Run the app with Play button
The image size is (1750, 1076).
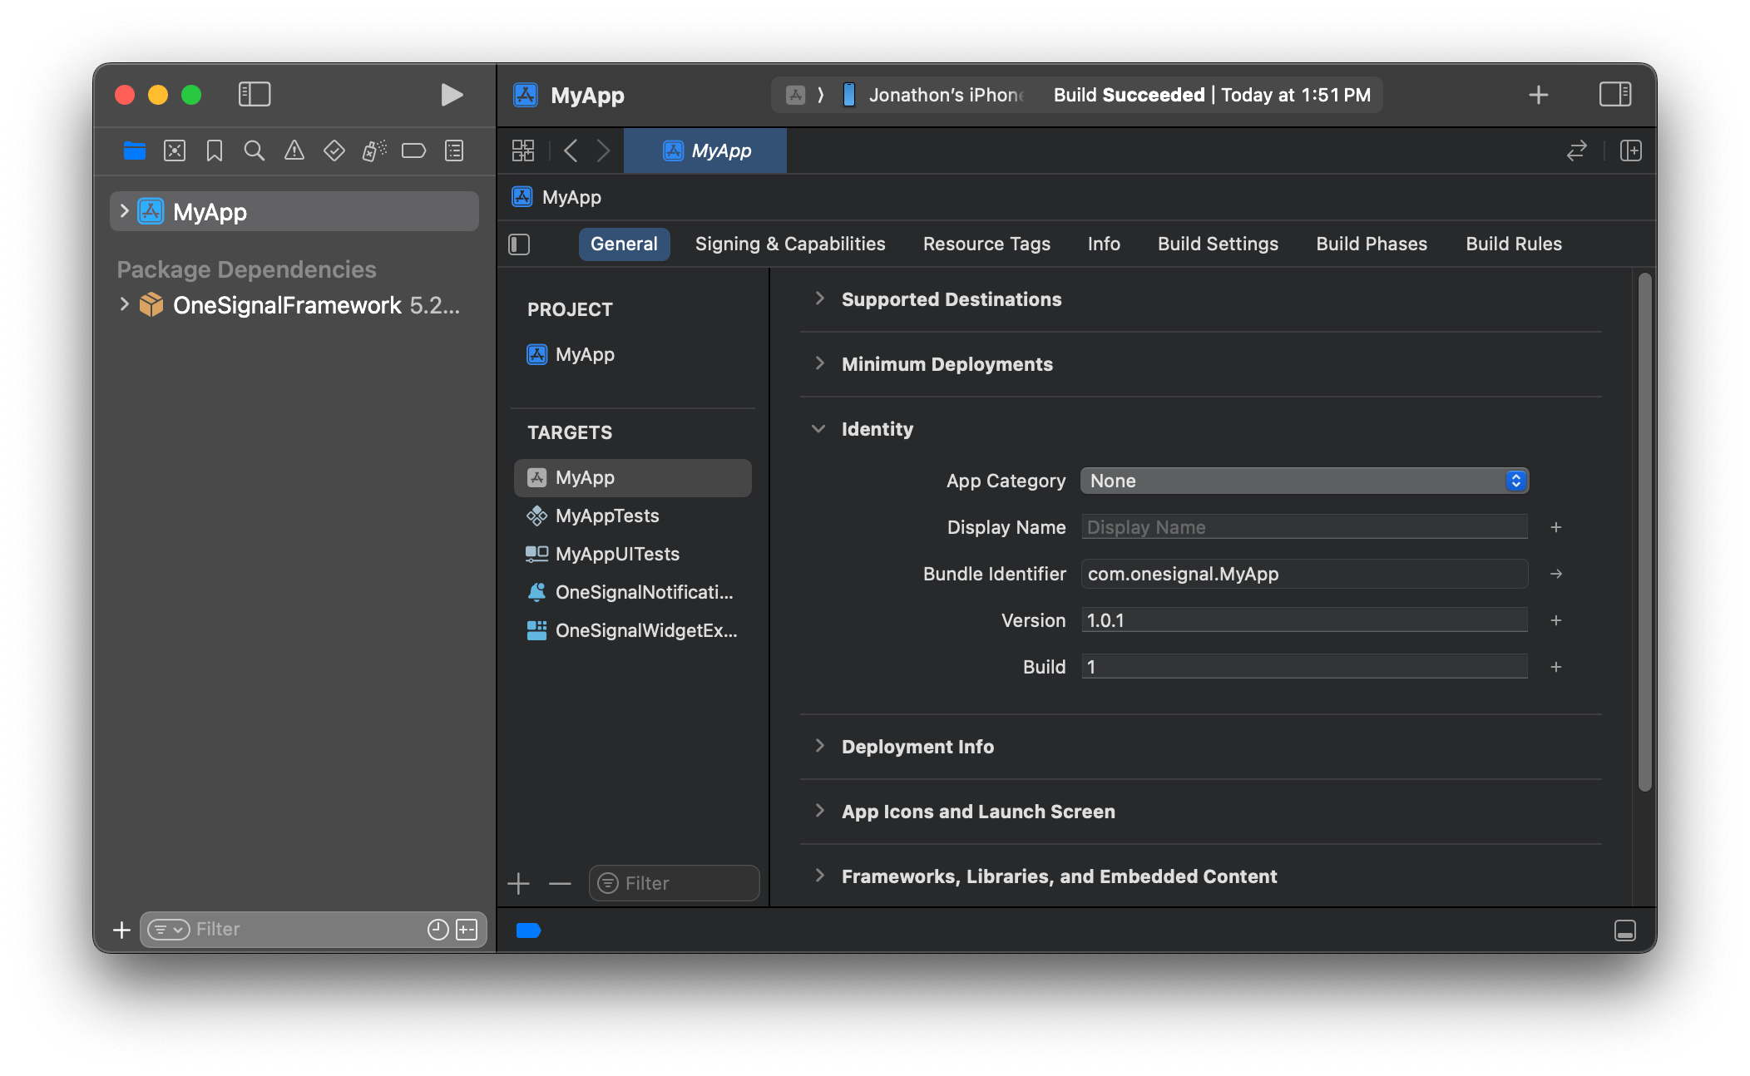tap(452, 95)
